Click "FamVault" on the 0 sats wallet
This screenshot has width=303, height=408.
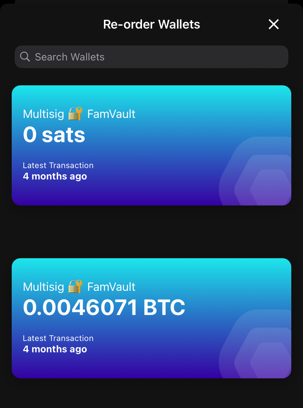(111, 114)
